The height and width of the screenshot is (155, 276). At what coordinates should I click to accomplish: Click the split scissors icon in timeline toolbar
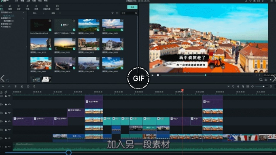21,86
